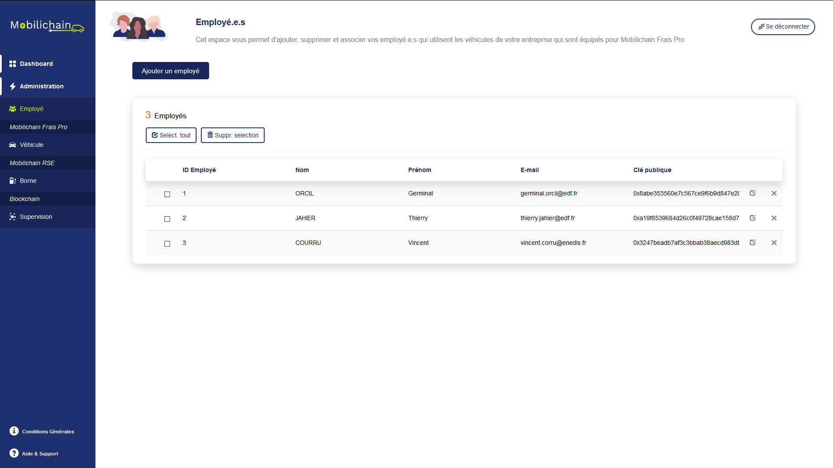Select checkbox for employee JAHIER Thierry

tap(167, 218)
